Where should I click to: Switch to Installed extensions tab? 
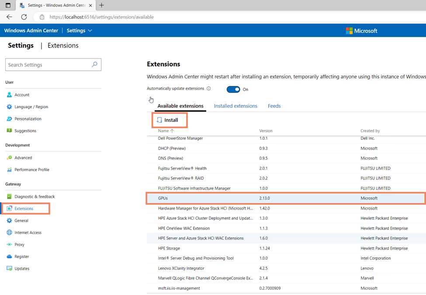click(236, 106)
